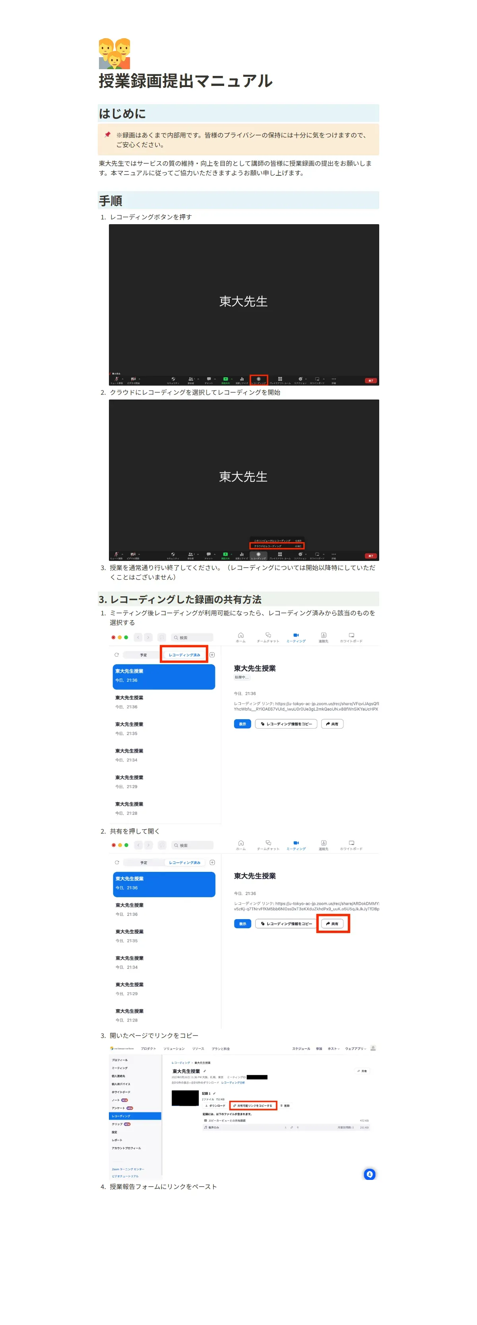The width and height of the screenshot is (477, 1325).
Task: Click green share screen icon in step-1 meeting image
Action: click(x=225, y=379)
